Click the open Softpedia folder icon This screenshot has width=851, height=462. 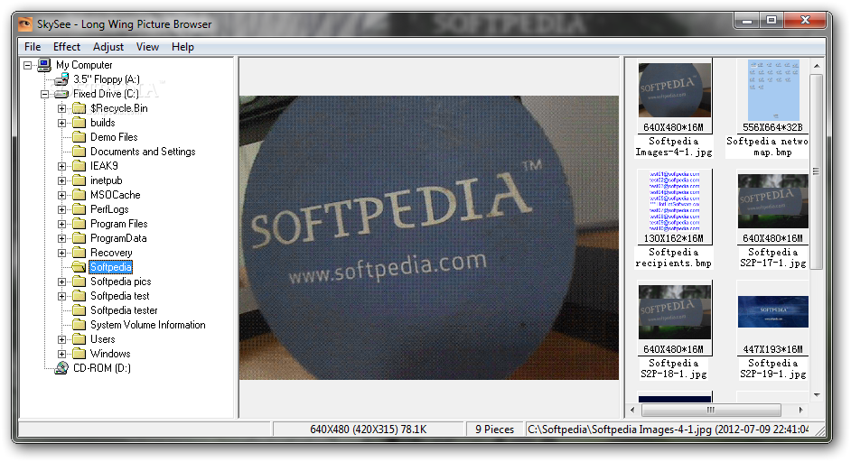[79, 267]
